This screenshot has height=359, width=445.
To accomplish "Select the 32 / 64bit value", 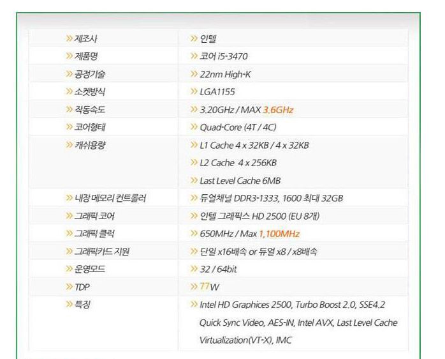I will pyautogui.click(x=218, y=269).
